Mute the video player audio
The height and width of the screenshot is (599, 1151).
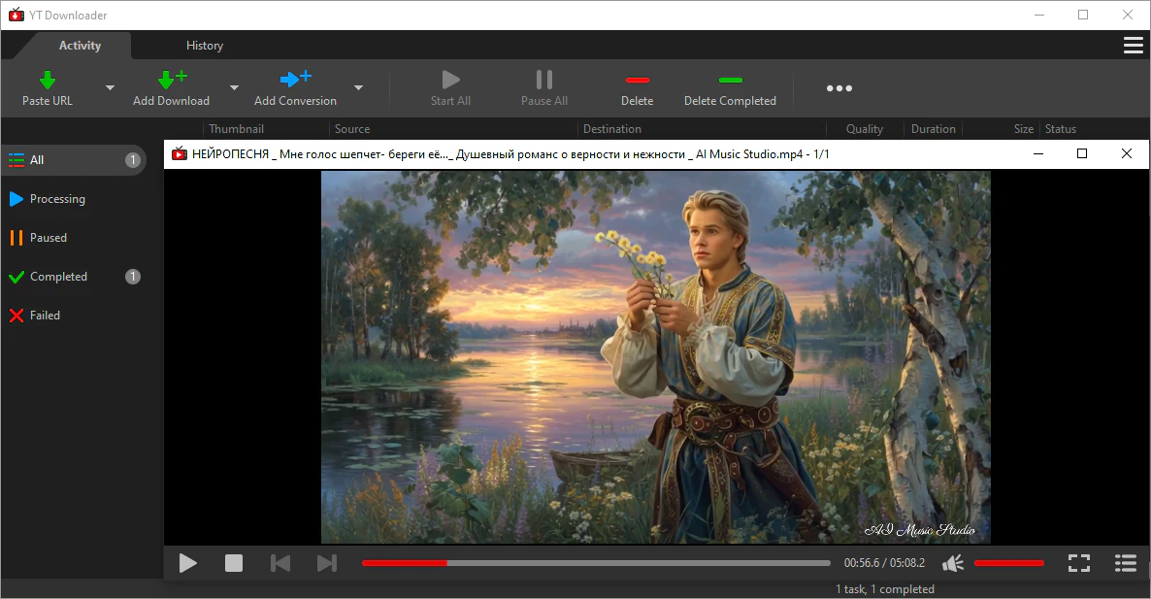coord(953,563)
